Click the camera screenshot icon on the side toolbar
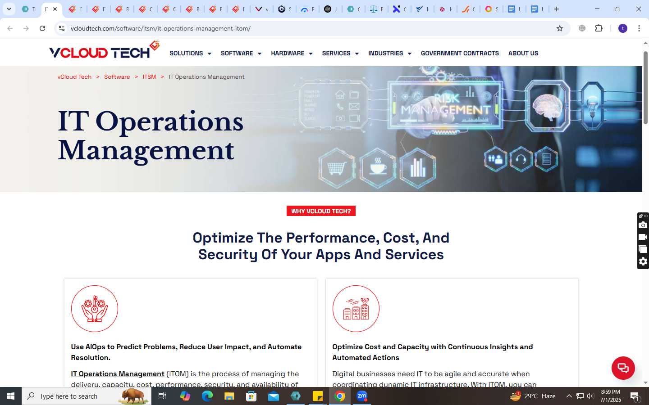Image resolution: width=649 pixels, height=405 pixels. pos(643,225)
